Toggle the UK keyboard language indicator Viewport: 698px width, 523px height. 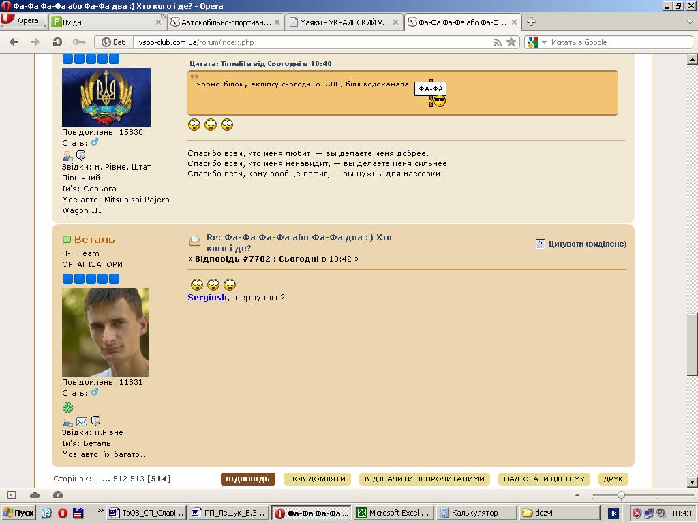click(613, 513)
